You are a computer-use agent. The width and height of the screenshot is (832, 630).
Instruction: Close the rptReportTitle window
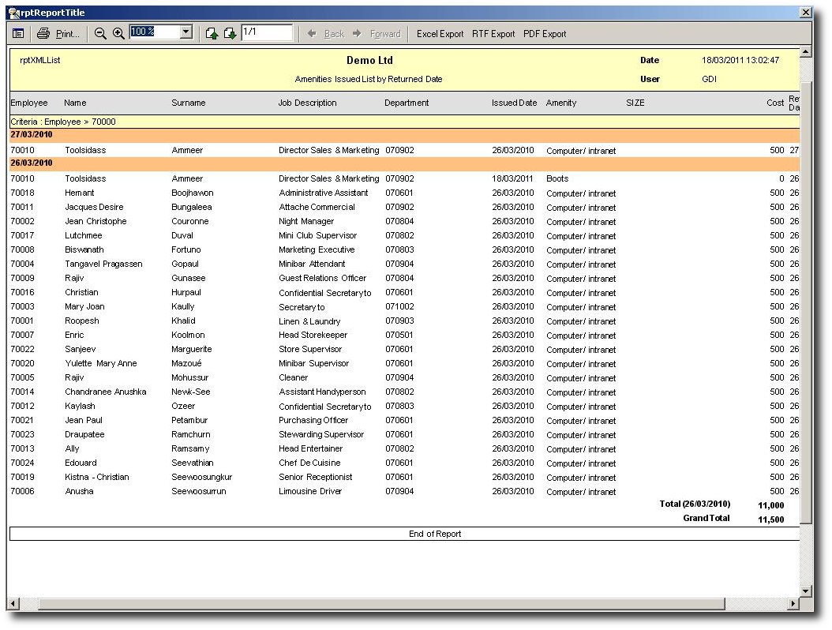point(805,13)
